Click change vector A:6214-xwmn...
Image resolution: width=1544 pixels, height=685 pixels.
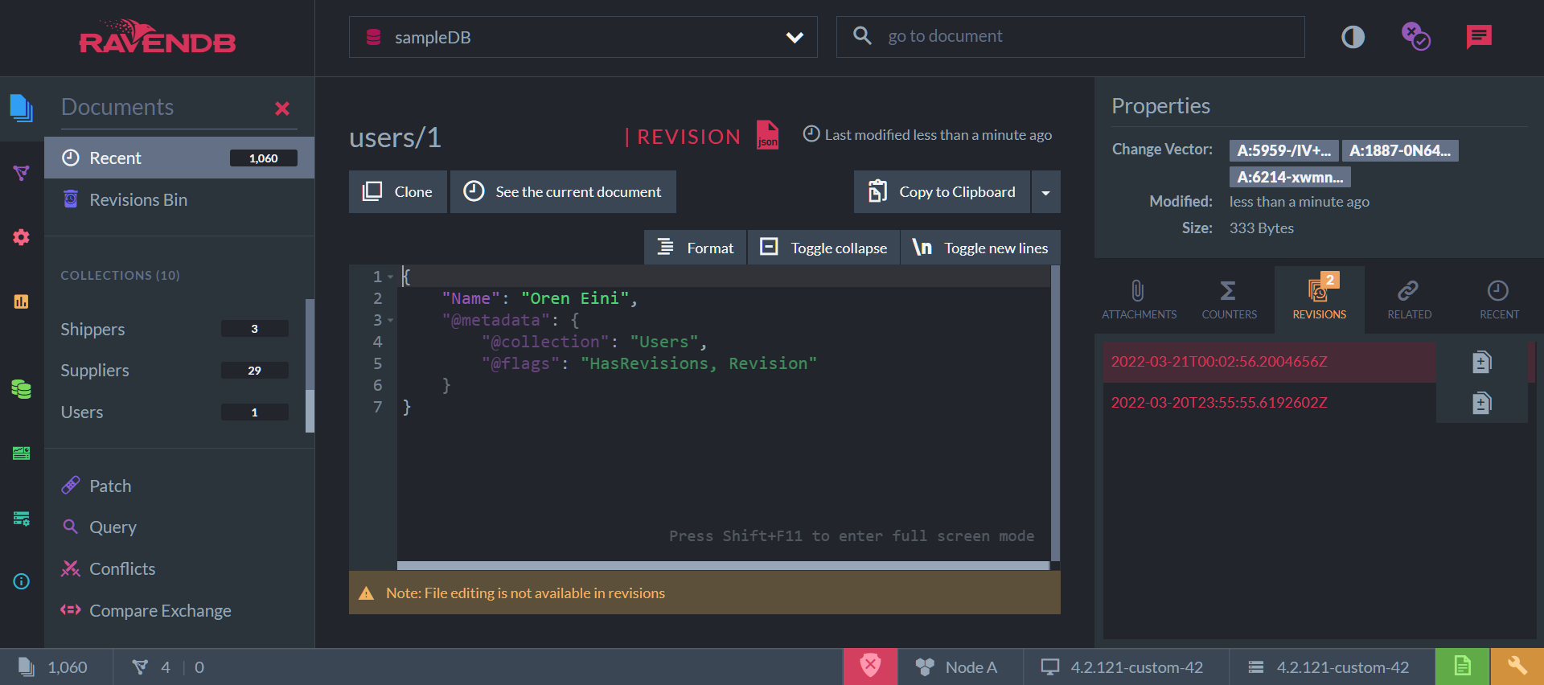(1290, 177)
